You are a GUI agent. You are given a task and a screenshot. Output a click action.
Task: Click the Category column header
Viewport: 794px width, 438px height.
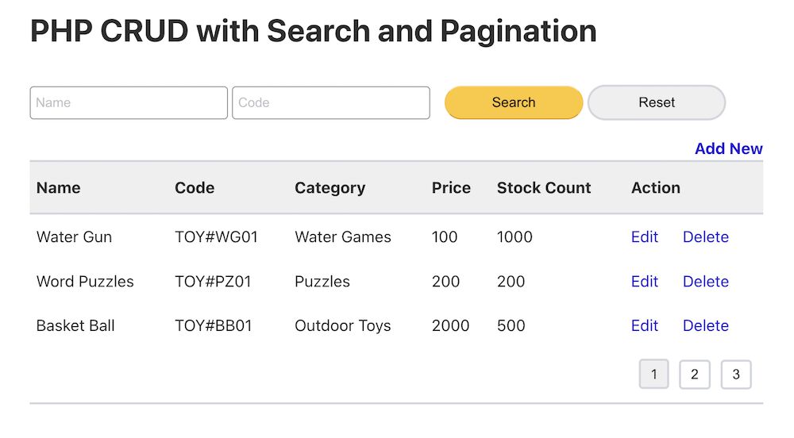pos(330,188)
